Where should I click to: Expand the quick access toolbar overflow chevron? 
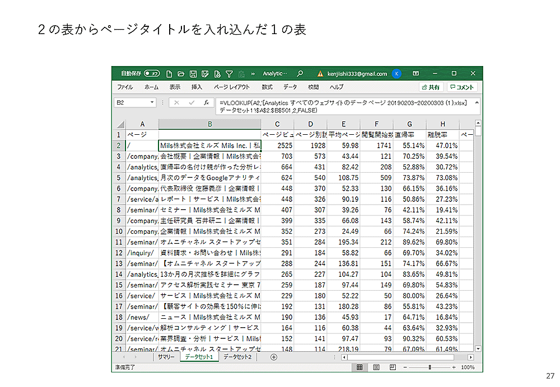click(x=253, y=74)
